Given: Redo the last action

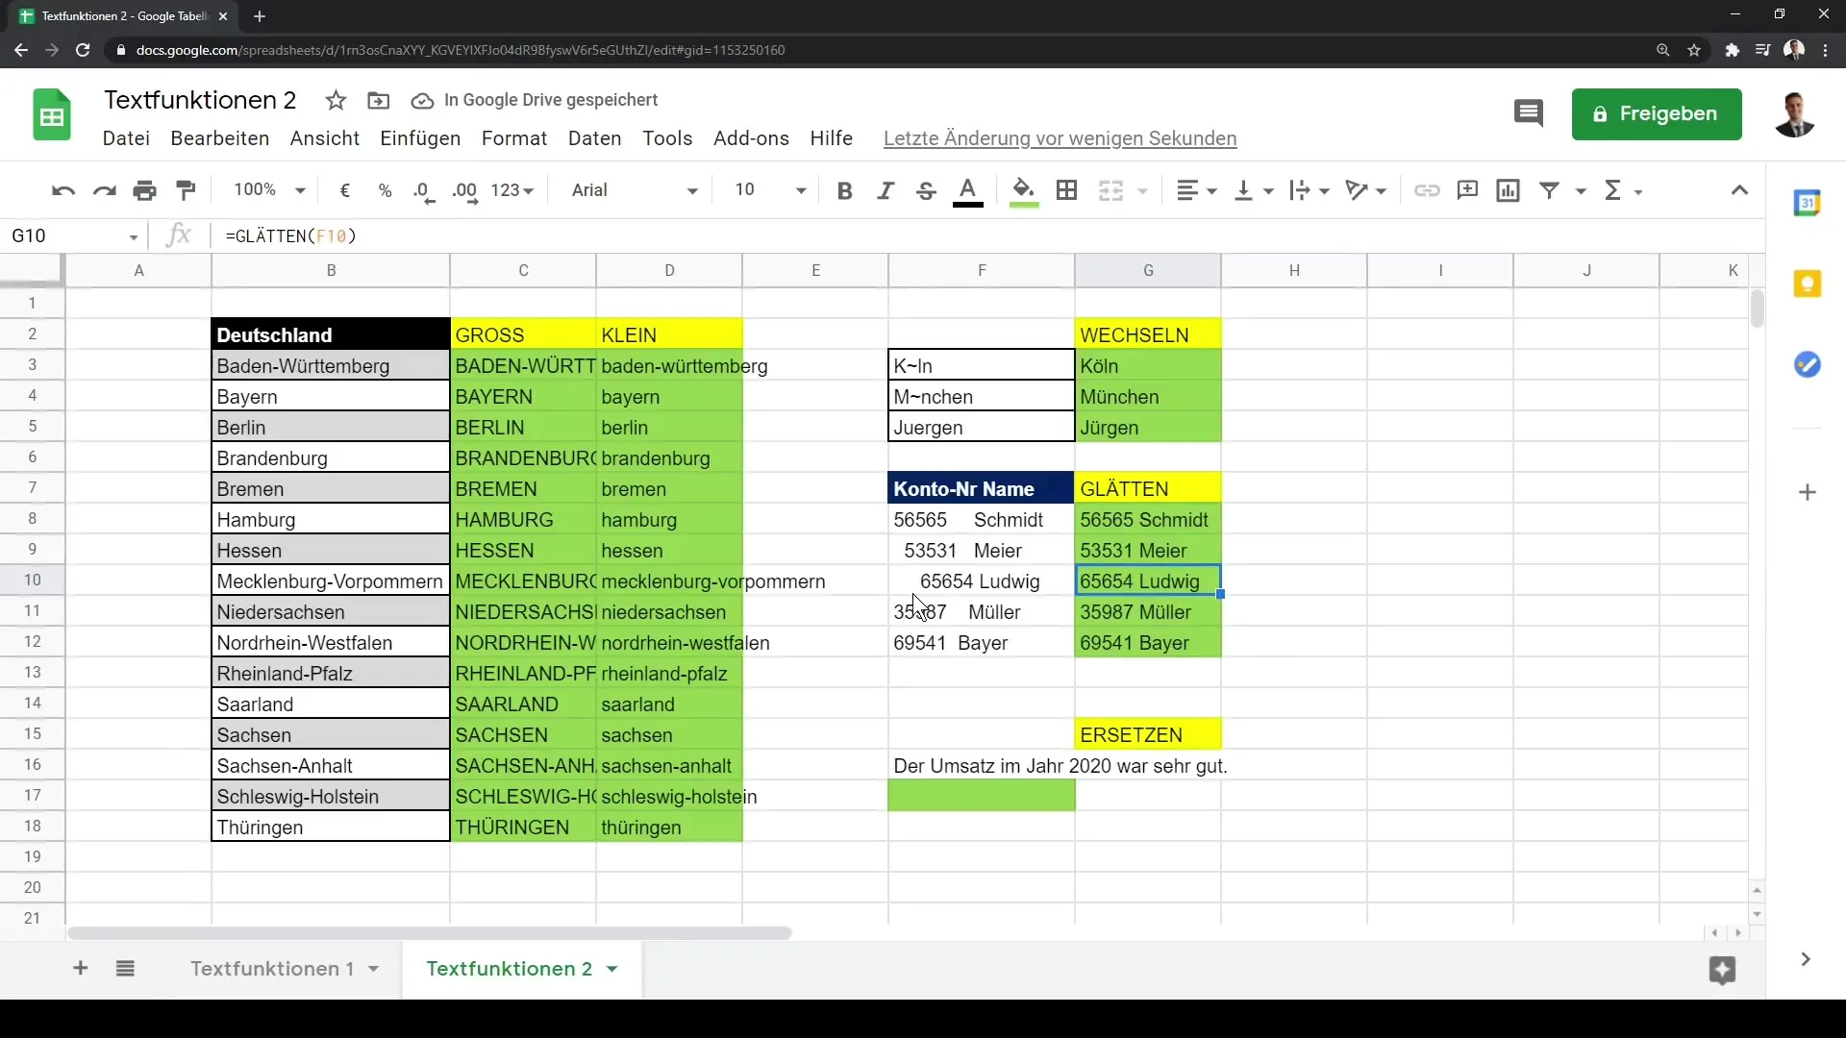Looking at the screenshot, I should [104, 190].
